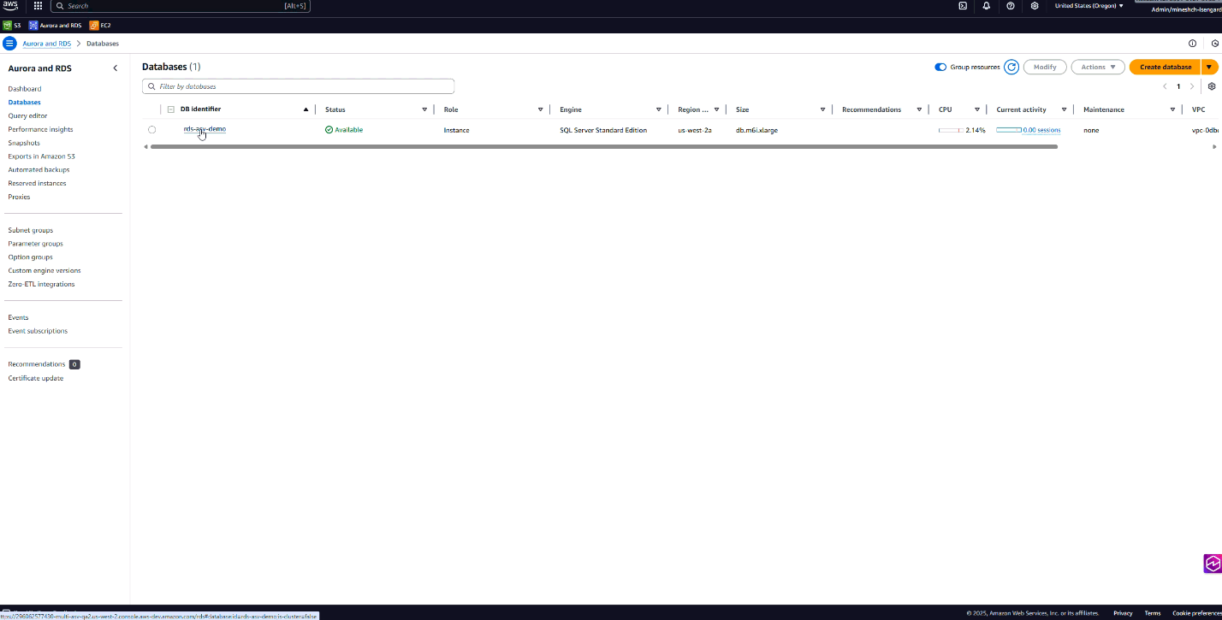Open the hamburger navigation menu
The width and height of the screenshot is (1222, 620).
pyautogui.click(x=9, y=44)
